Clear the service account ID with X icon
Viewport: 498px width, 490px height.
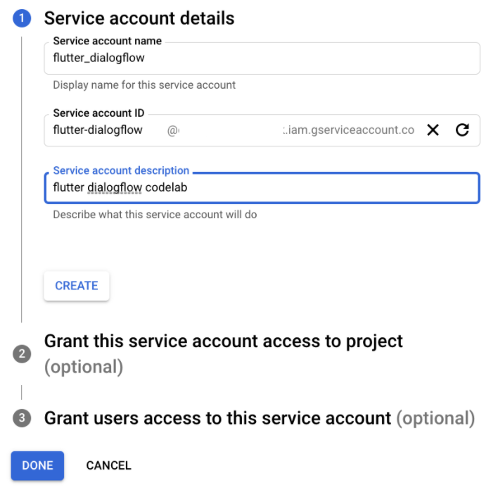433,130
